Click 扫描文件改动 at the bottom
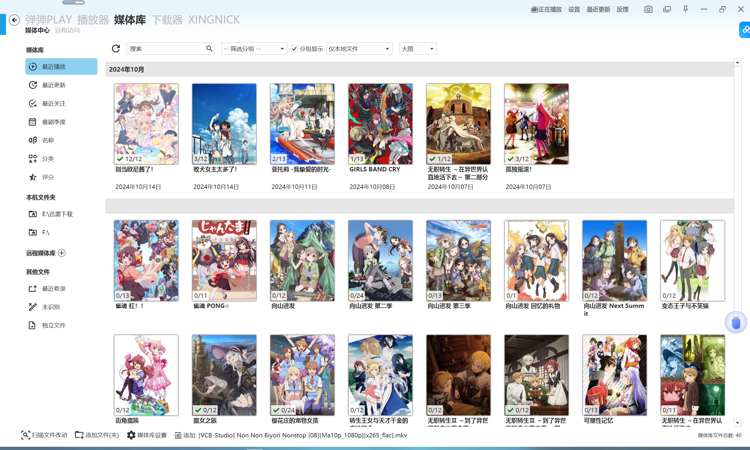The width and height of the screenshot is (750, 450). [44, 435]
